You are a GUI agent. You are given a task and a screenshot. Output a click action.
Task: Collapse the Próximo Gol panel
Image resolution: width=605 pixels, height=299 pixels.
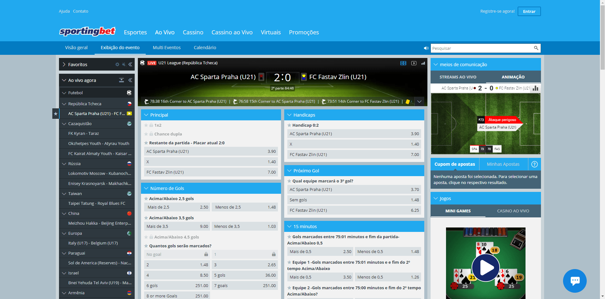(289, 171)
